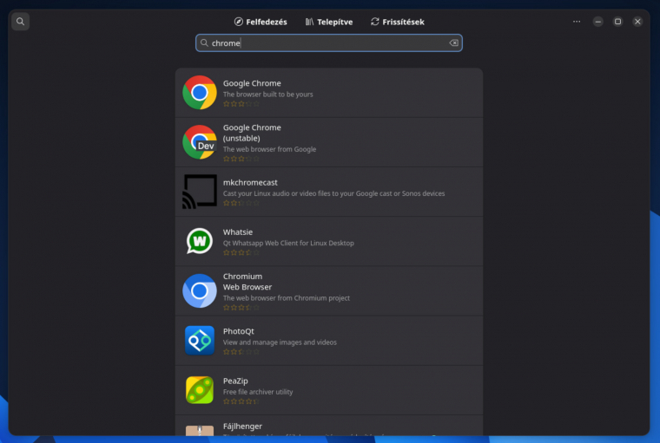
Task: Click the Chromium Web Browser icon
Action: click(200, 290)
